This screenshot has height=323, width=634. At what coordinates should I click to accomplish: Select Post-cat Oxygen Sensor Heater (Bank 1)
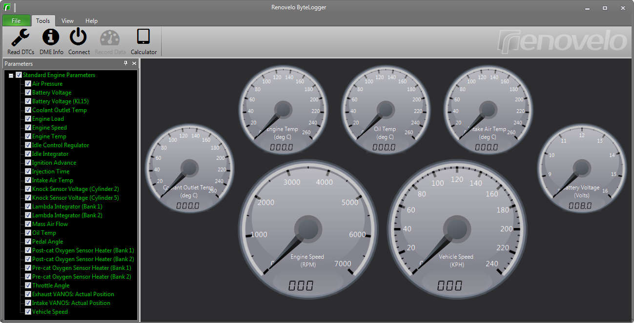pyautogui.click(x=83, y=250)
